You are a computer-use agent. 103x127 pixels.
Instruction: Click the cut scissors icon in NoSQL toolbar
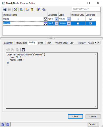coord(8,50)
